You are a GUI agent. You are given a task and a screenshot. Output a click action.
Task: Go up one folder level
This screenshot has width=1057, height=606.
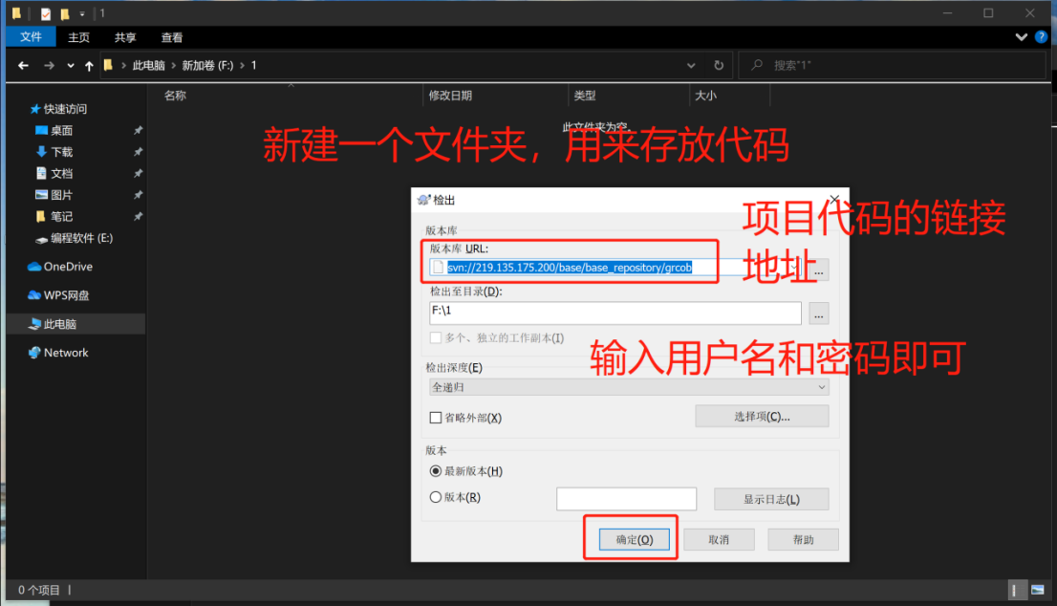[x=89, y=65]
